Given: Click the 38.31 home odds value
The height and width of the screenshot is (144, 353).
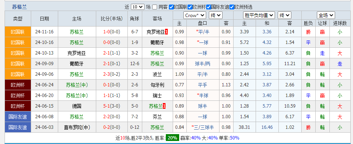Looking at the screenshot, I should click(x=245, y=127).
